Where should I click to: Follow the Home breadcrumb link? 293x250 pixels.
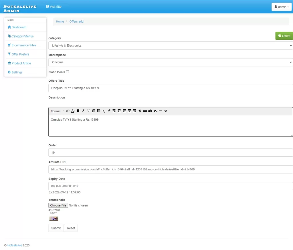coord(60,21)
